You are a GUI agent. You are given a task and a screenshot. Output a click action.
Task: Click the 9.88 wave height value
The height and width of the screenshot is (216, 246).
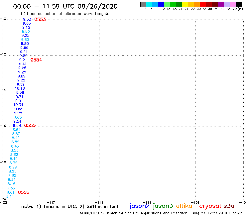(x=19, y=109)
